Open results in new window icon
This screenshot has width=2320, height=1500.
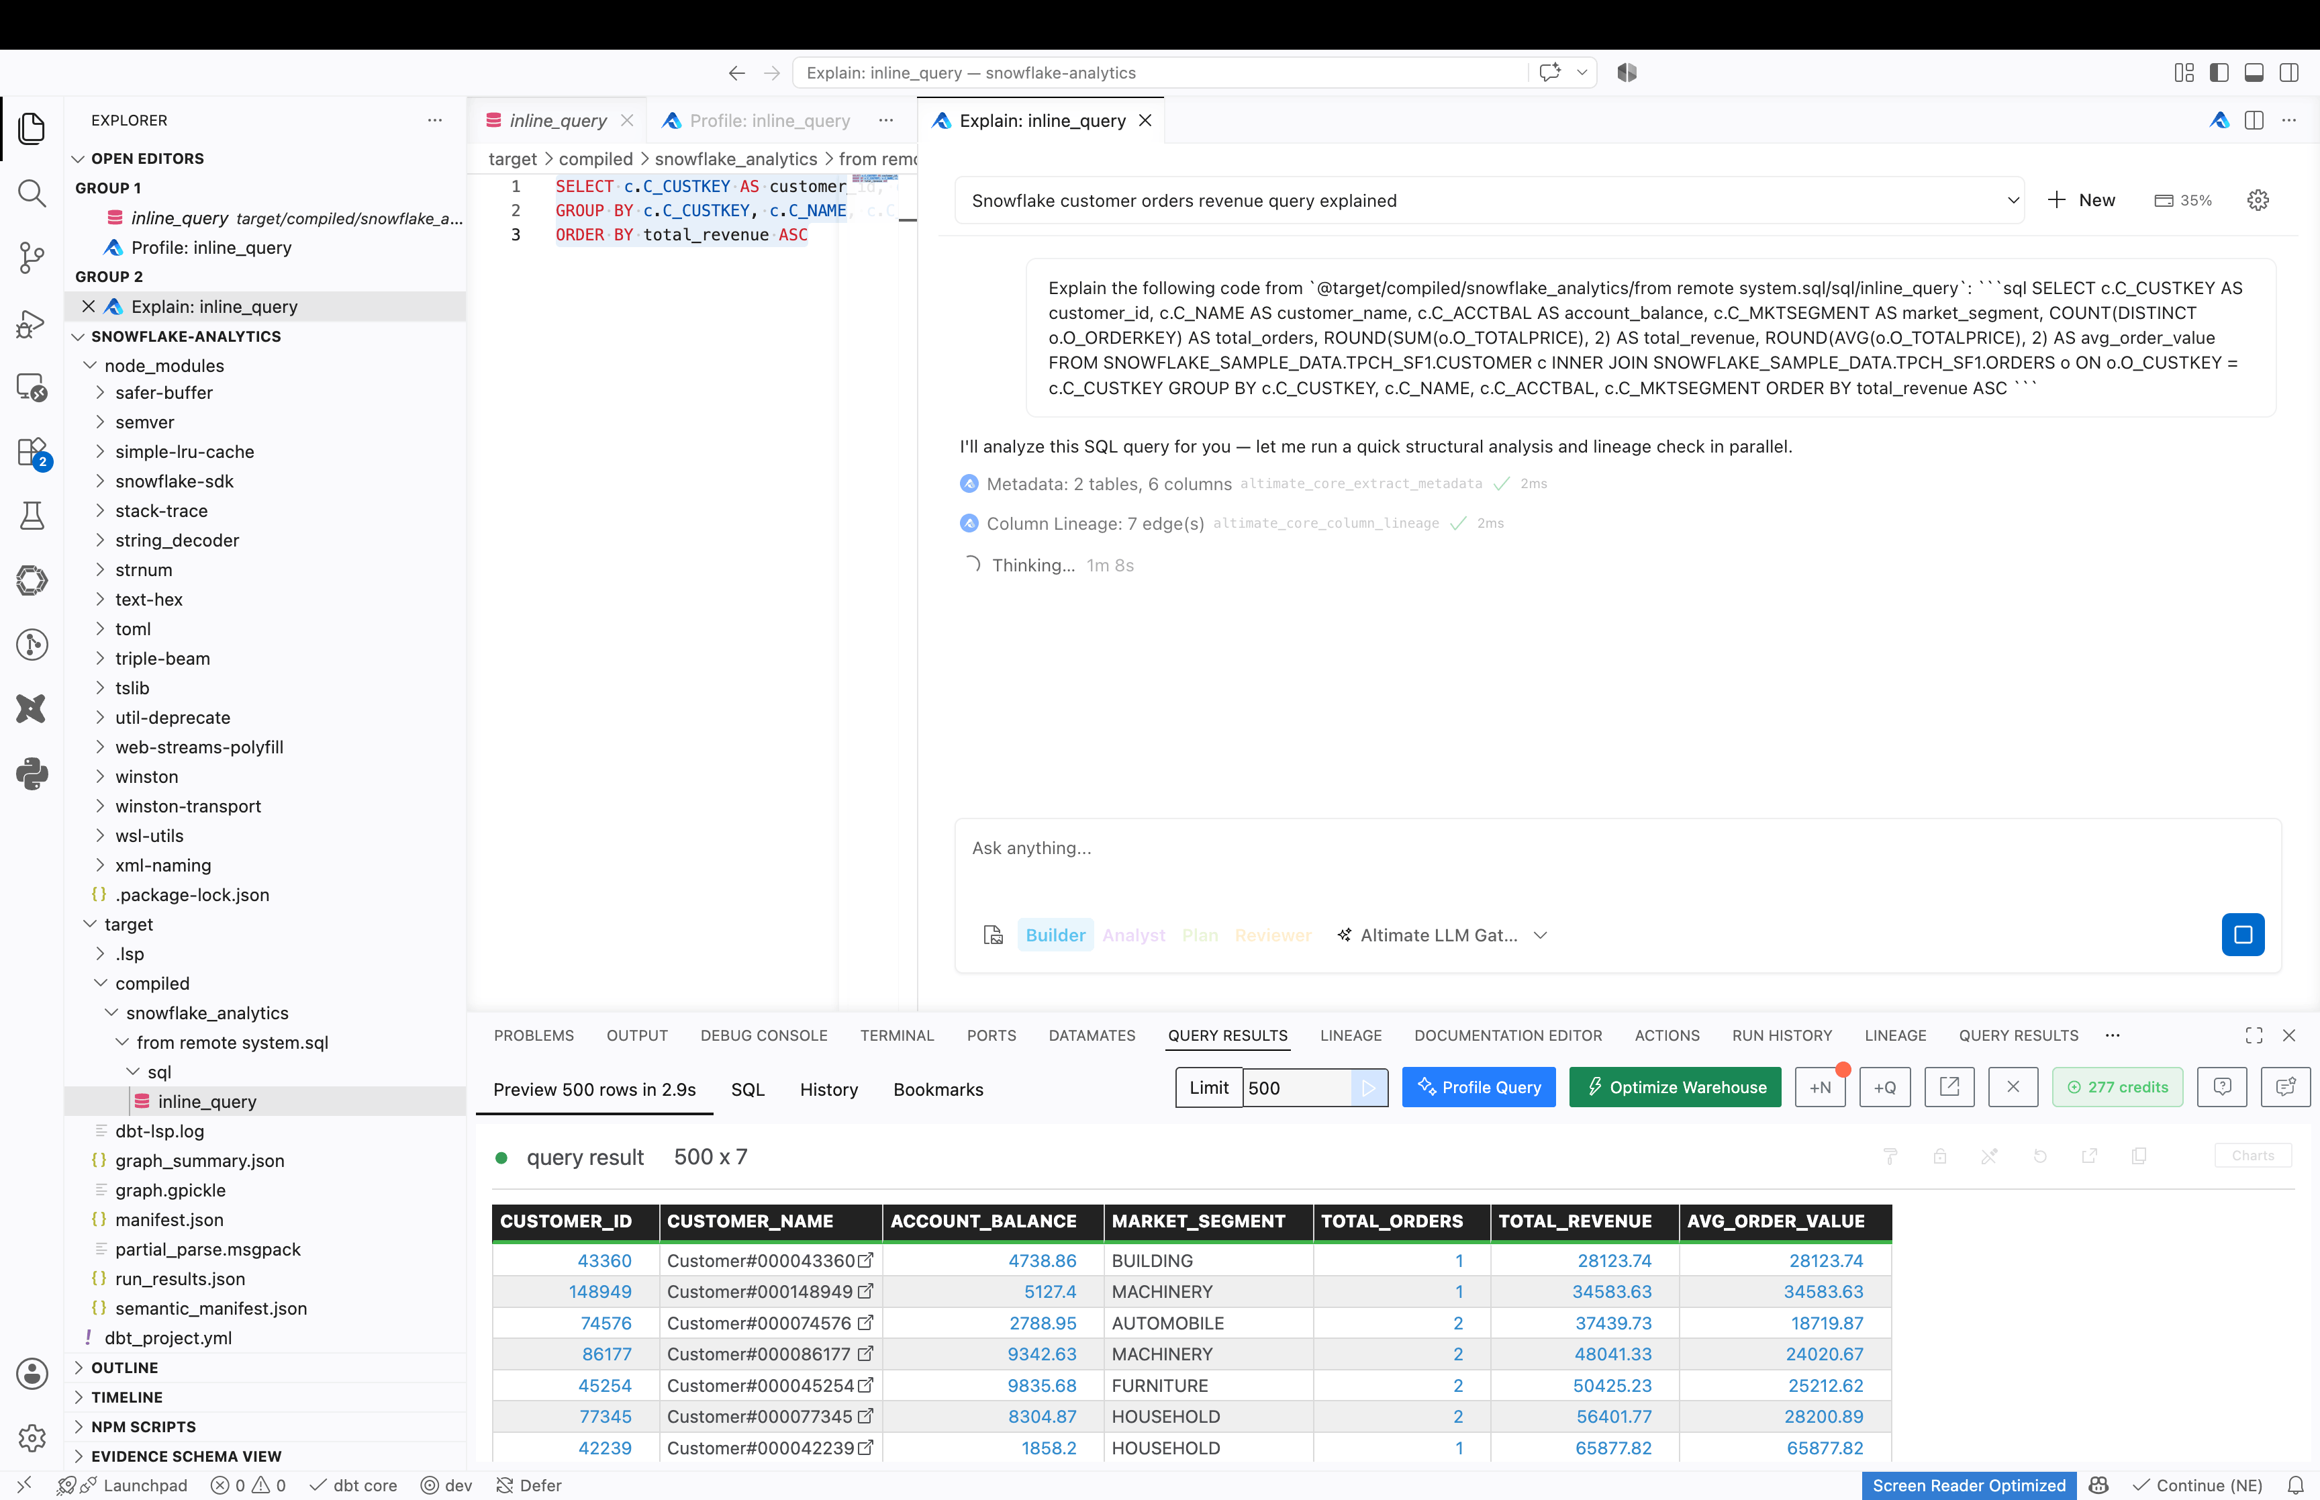coord(1949,1088)
